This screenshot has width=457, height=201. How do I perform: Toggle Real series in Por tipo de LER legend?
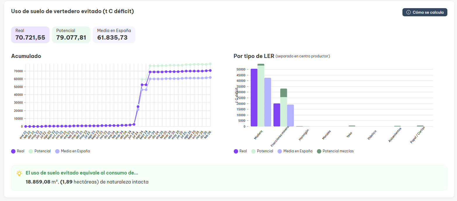(240, 151)
